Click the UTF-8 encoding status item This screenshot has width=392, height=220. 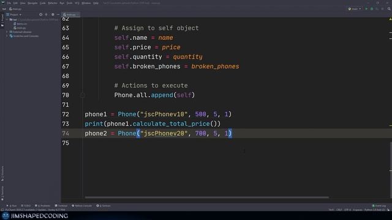tap(347, 210)
